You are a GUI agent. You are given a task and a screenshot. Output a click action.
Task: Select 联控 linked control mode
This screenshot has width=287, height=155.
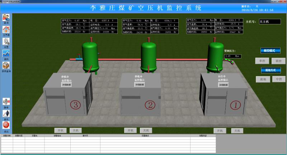pyautogui.click(x=278, y=61)
